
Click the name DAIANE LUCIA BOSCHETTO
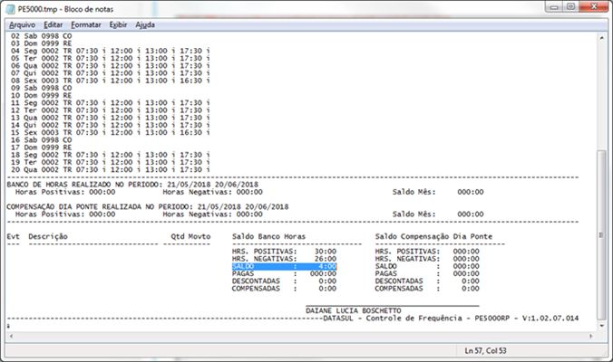pyautogui.click(x=354, y=311)
